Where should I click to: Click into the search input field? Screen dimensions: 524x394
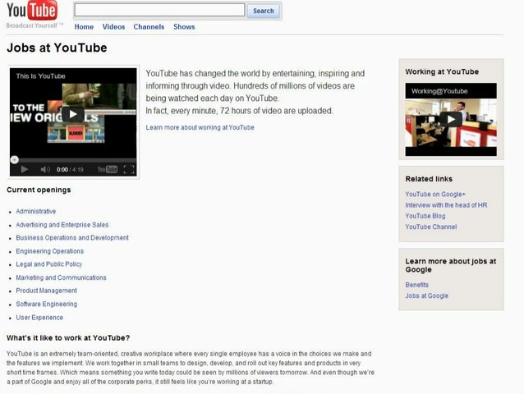click(x=159, y=10)
